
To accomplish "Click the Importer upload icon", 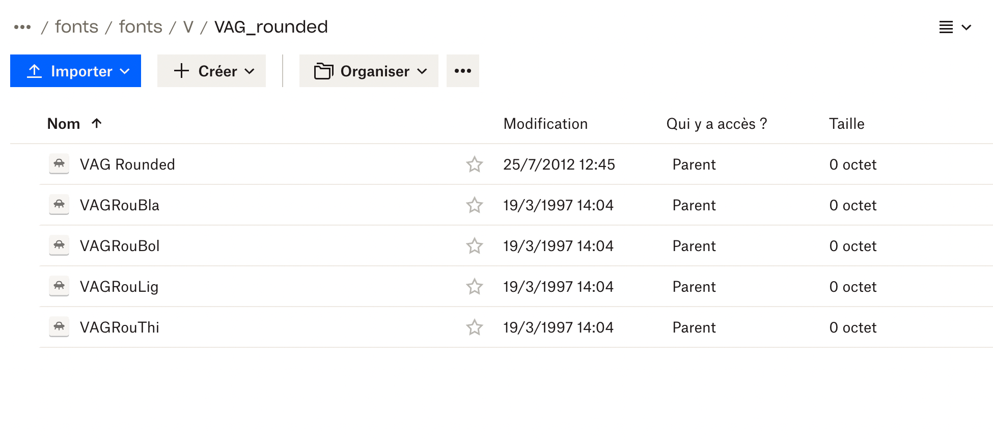I will 34,71.
